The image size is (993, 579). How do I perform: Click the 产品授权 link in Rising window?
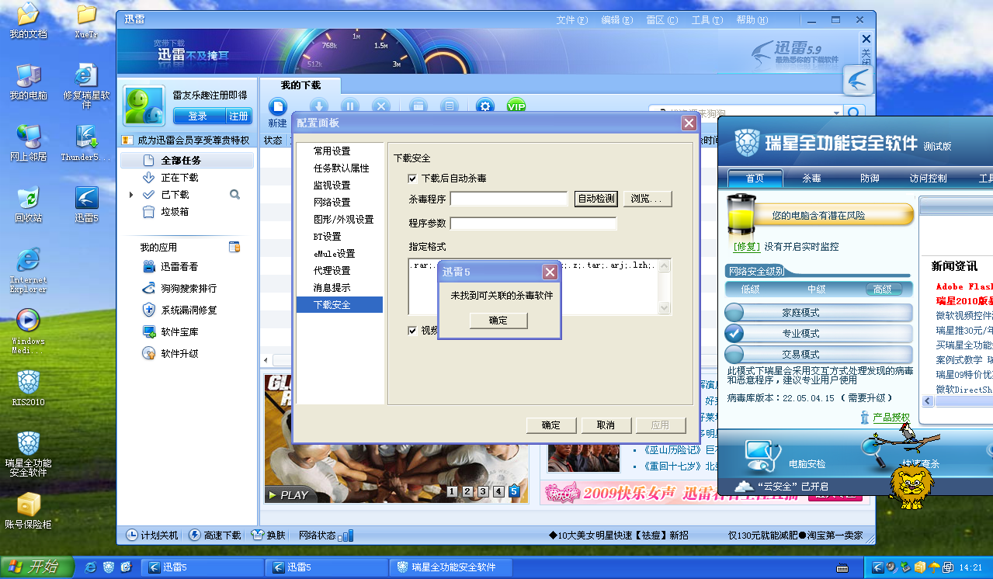[x=891, y=418]
